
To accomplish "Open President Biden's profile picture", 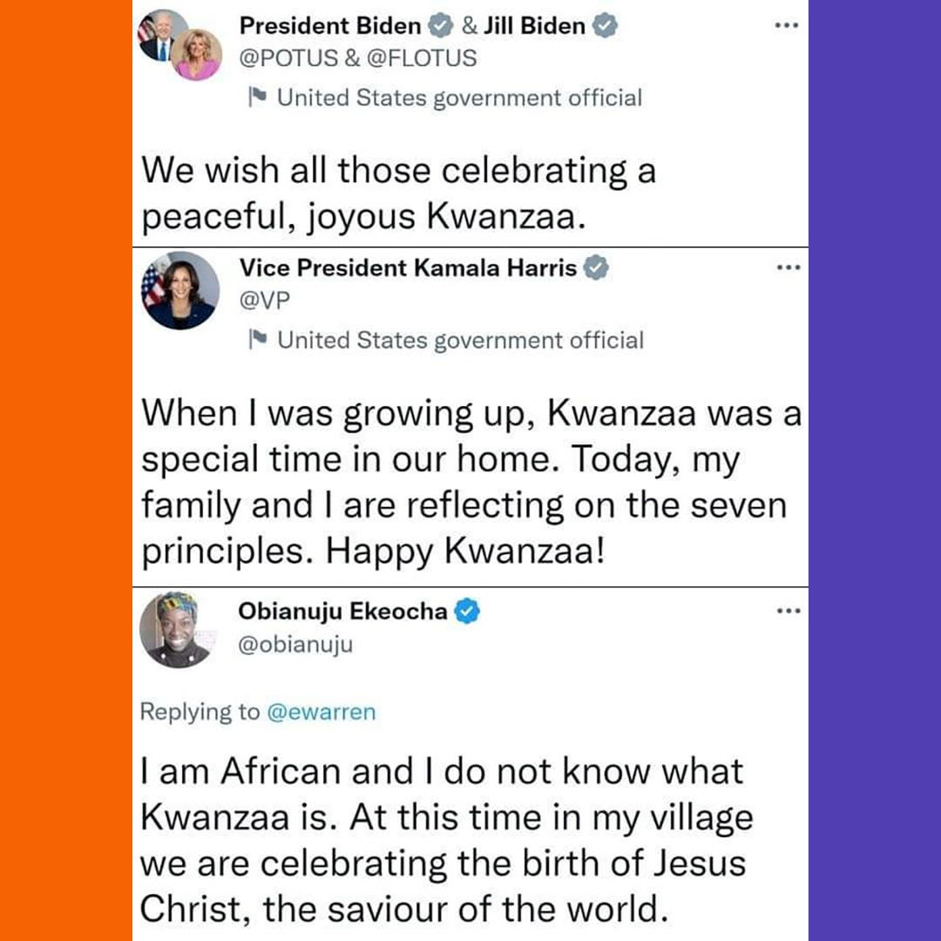I will coord(159,35).
